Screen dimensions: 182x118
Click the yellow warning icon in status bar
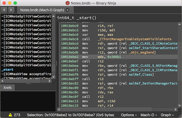(10, 115)
